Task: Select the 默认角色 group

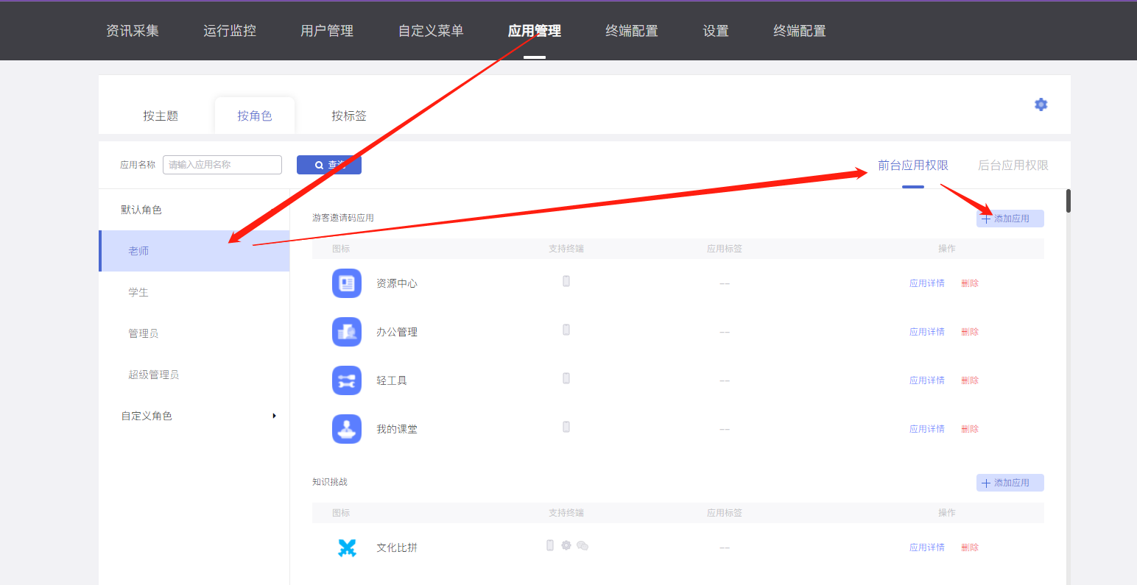Action: click(141, 210)
